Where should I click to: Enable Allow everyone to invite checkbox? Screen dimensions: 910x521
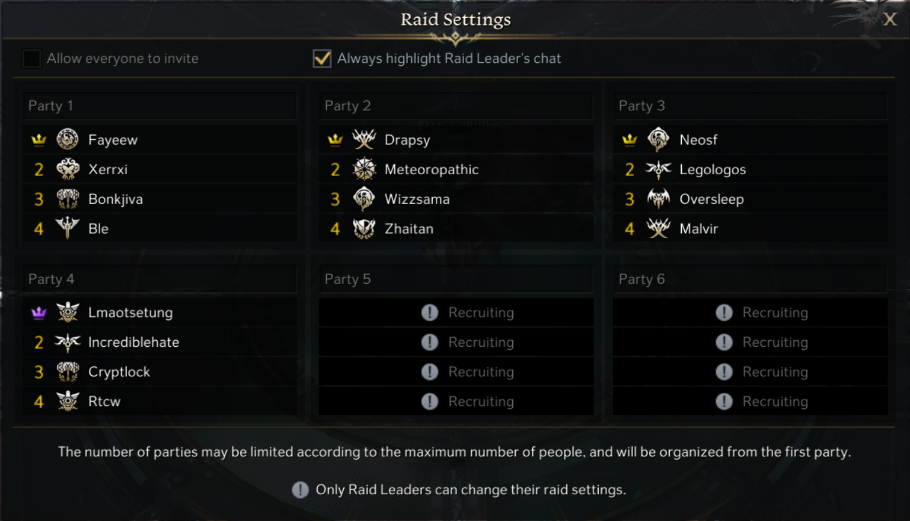[31, 59]
